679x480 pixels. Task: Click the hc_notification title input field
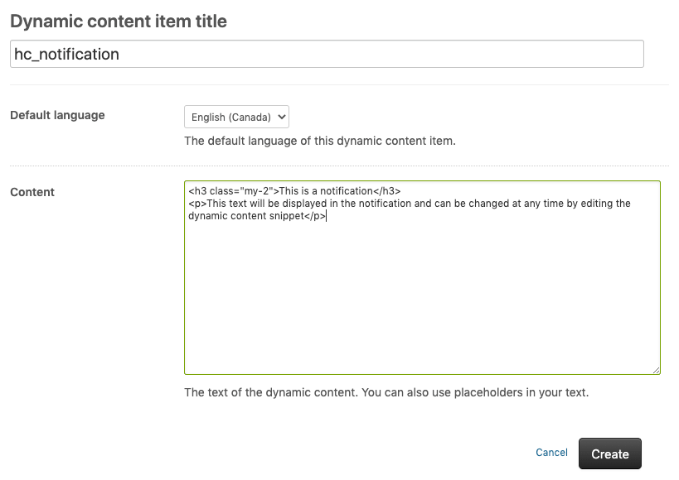click(327, 55)
